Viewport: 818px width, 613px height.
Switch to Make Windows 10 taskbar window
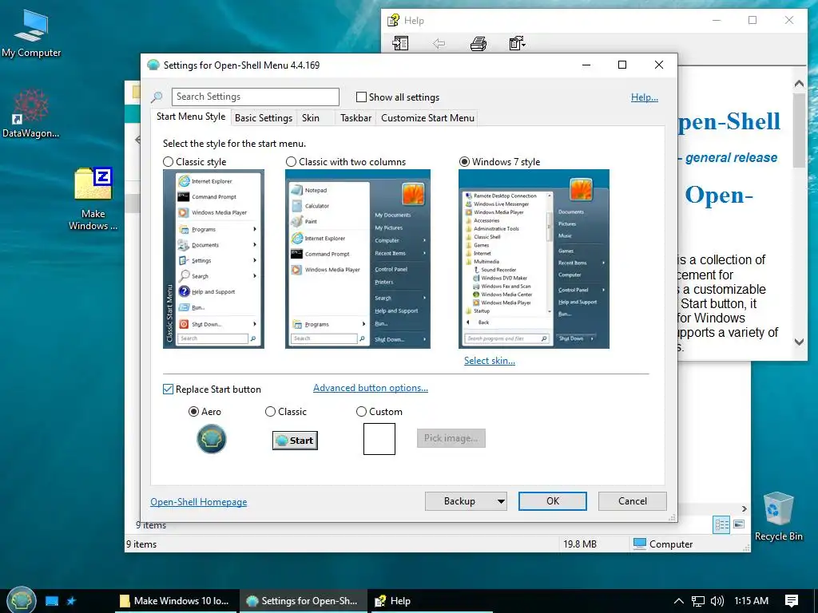177,600
